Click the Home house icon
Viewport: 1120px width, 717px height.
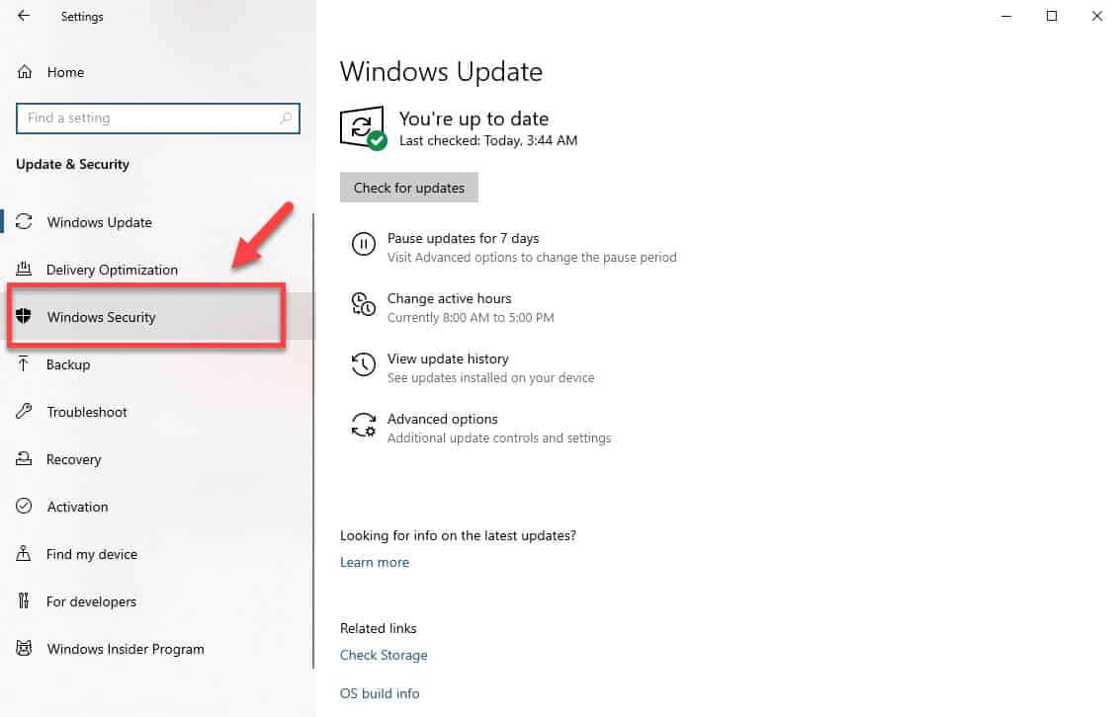click(x=25, y=72)
